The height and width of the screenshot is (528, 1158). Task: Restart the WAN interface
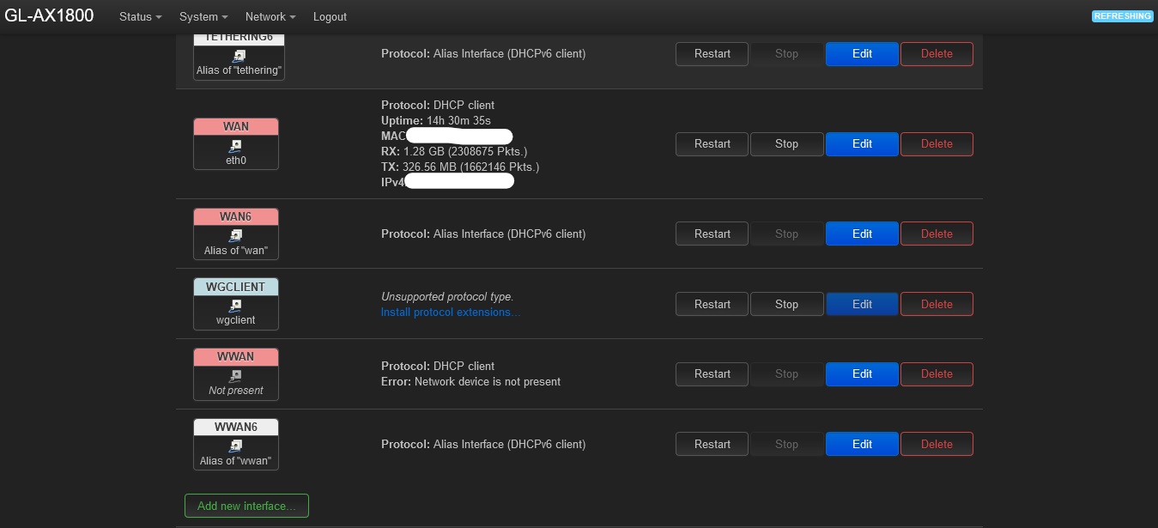pyautogui.click(x=712, y=144)
